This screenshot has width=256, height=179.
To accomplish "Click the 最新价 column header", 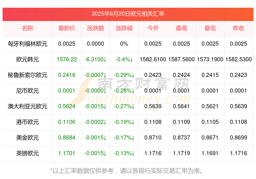I will point(67,28).
